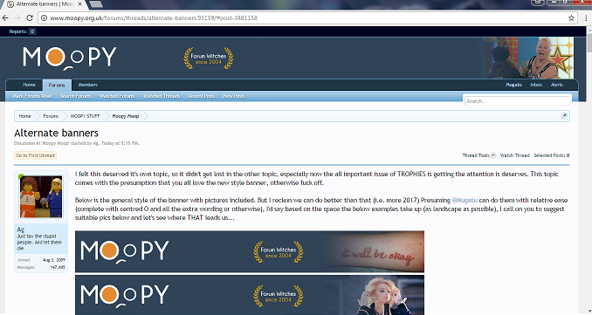Open the Chrome three-dot menu
This screenshot has width=592, height=315.
(x=587, y=17)
